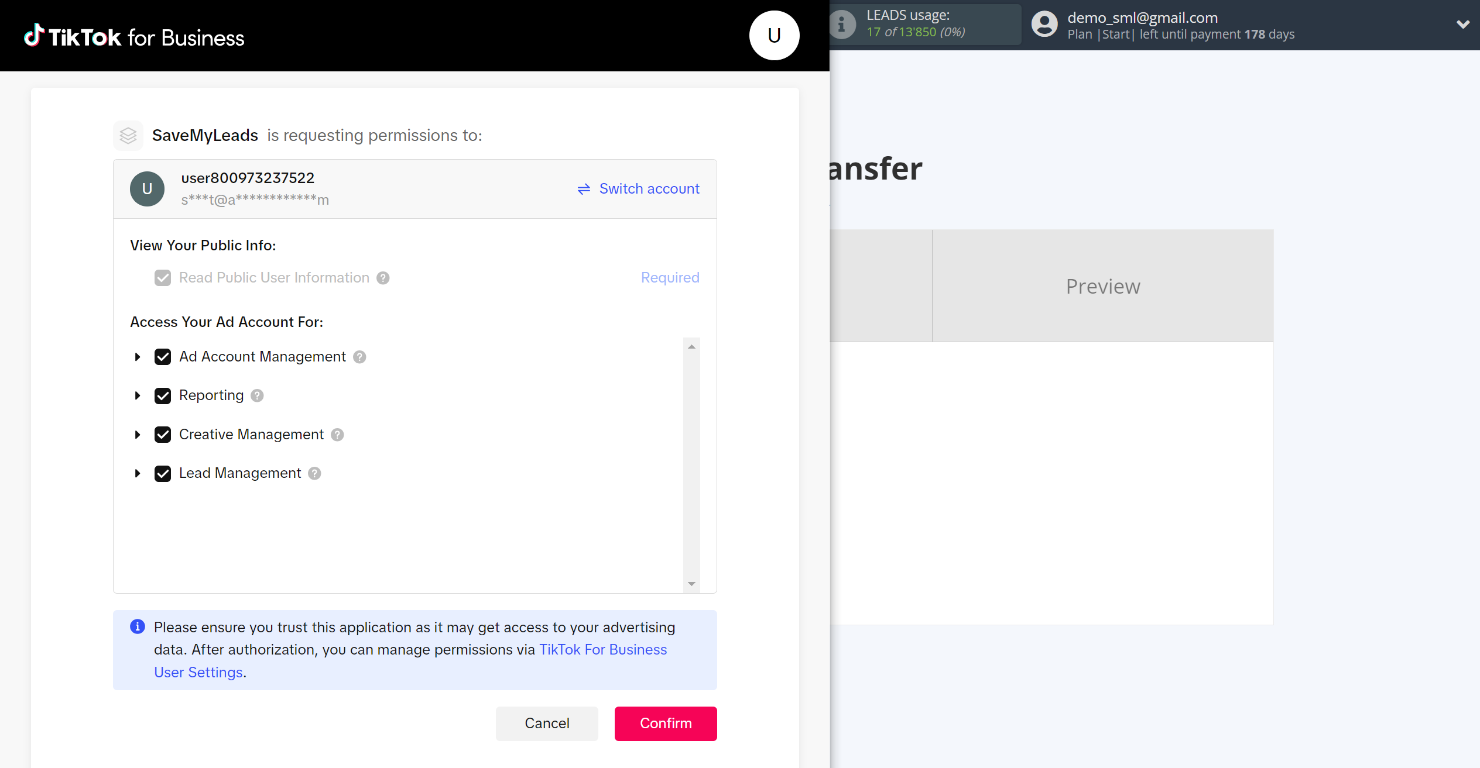
Task: Click the Lead Management help icon
Action: [x=314, y=474]
